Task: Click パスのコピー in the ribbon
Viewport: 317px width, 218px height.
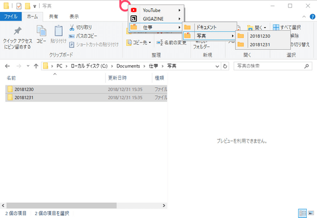Action: point(83,36)
